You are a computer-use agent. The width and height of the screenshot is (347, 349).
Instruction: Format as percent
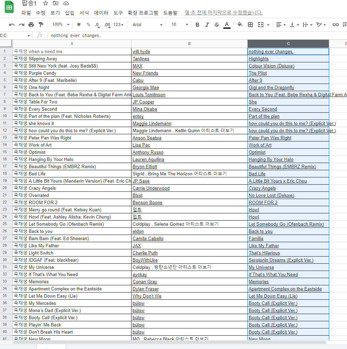pyautogui.click(x=88, y=25)
